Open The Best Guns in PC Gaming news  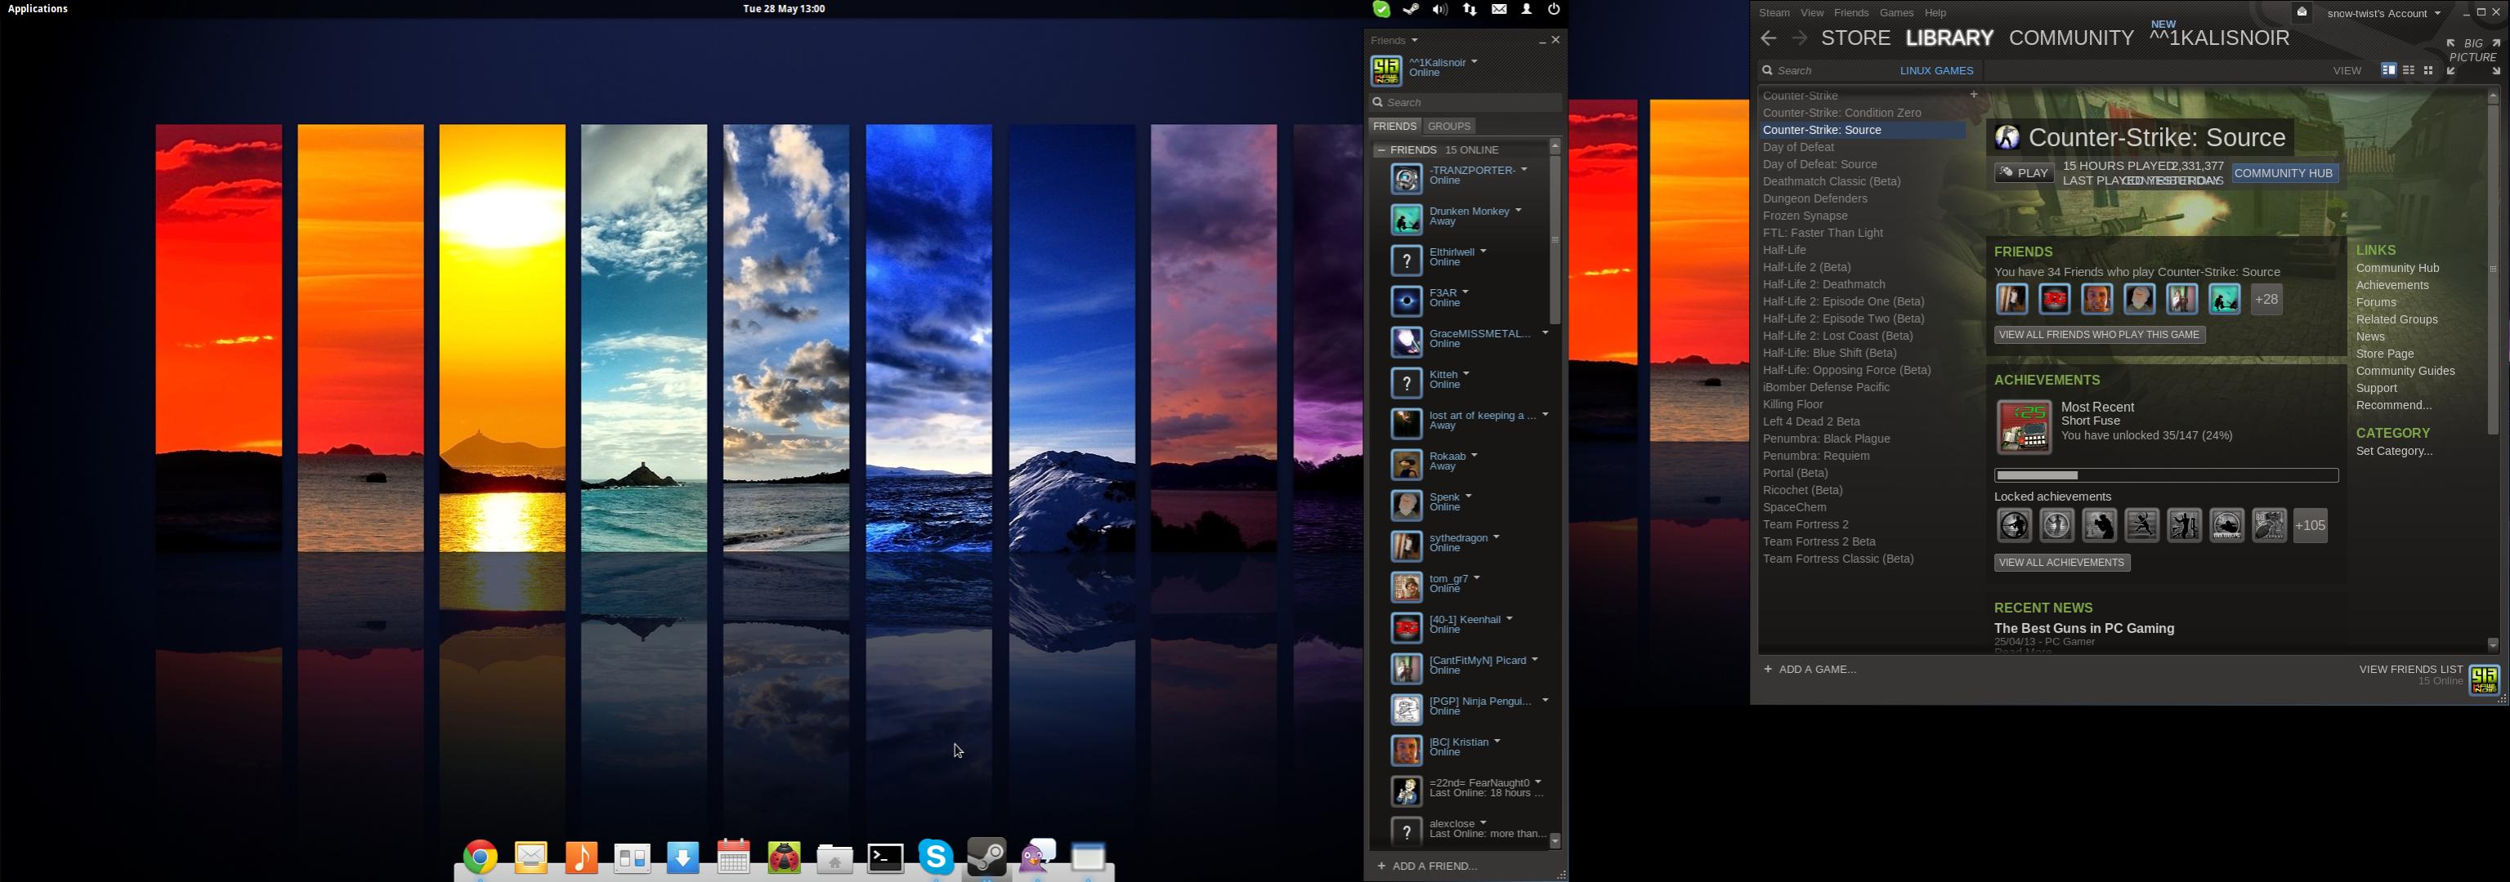tap(2083, 629)
